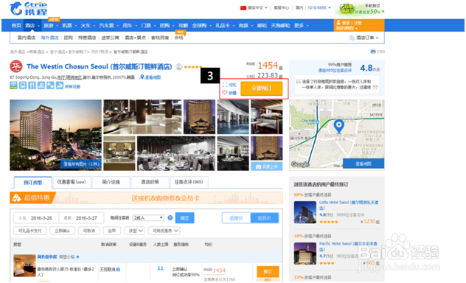The height and width of the screenshot is (283, 466).
Task: Click the 入住 check-in date field
Action: click(x=36, y=218)
